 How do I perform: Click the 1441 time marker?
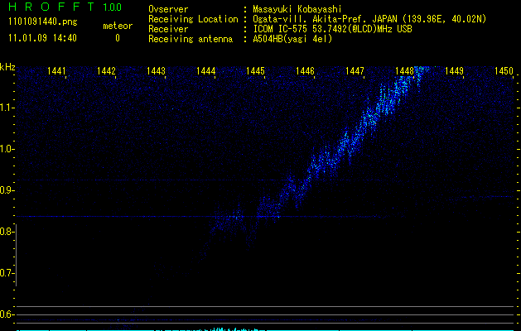pos(56,70)
